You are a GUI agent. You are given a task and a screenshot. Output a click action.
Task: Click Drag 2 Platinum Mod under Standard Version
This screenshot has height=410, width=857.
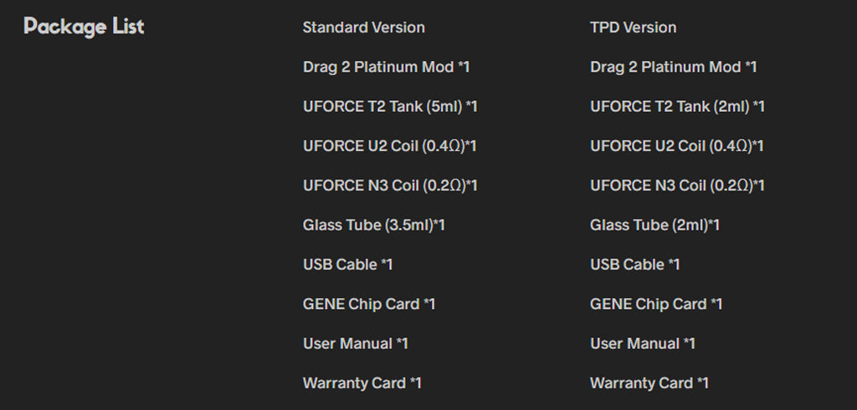387,67
